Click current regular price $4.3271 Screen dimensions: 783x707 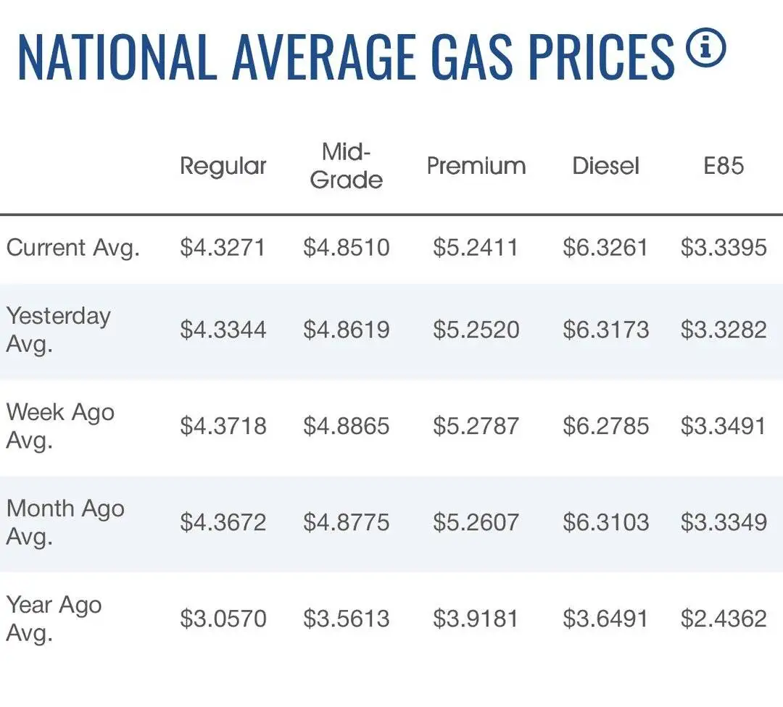[x=223, y=248]
